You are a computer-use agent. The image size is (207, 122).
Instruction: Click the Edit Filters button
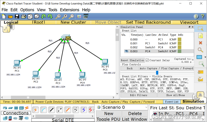coord(138,95)
